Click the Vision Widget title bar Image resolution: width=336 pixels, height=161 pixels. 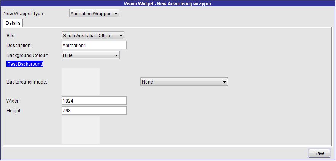[x=168, y=3]
